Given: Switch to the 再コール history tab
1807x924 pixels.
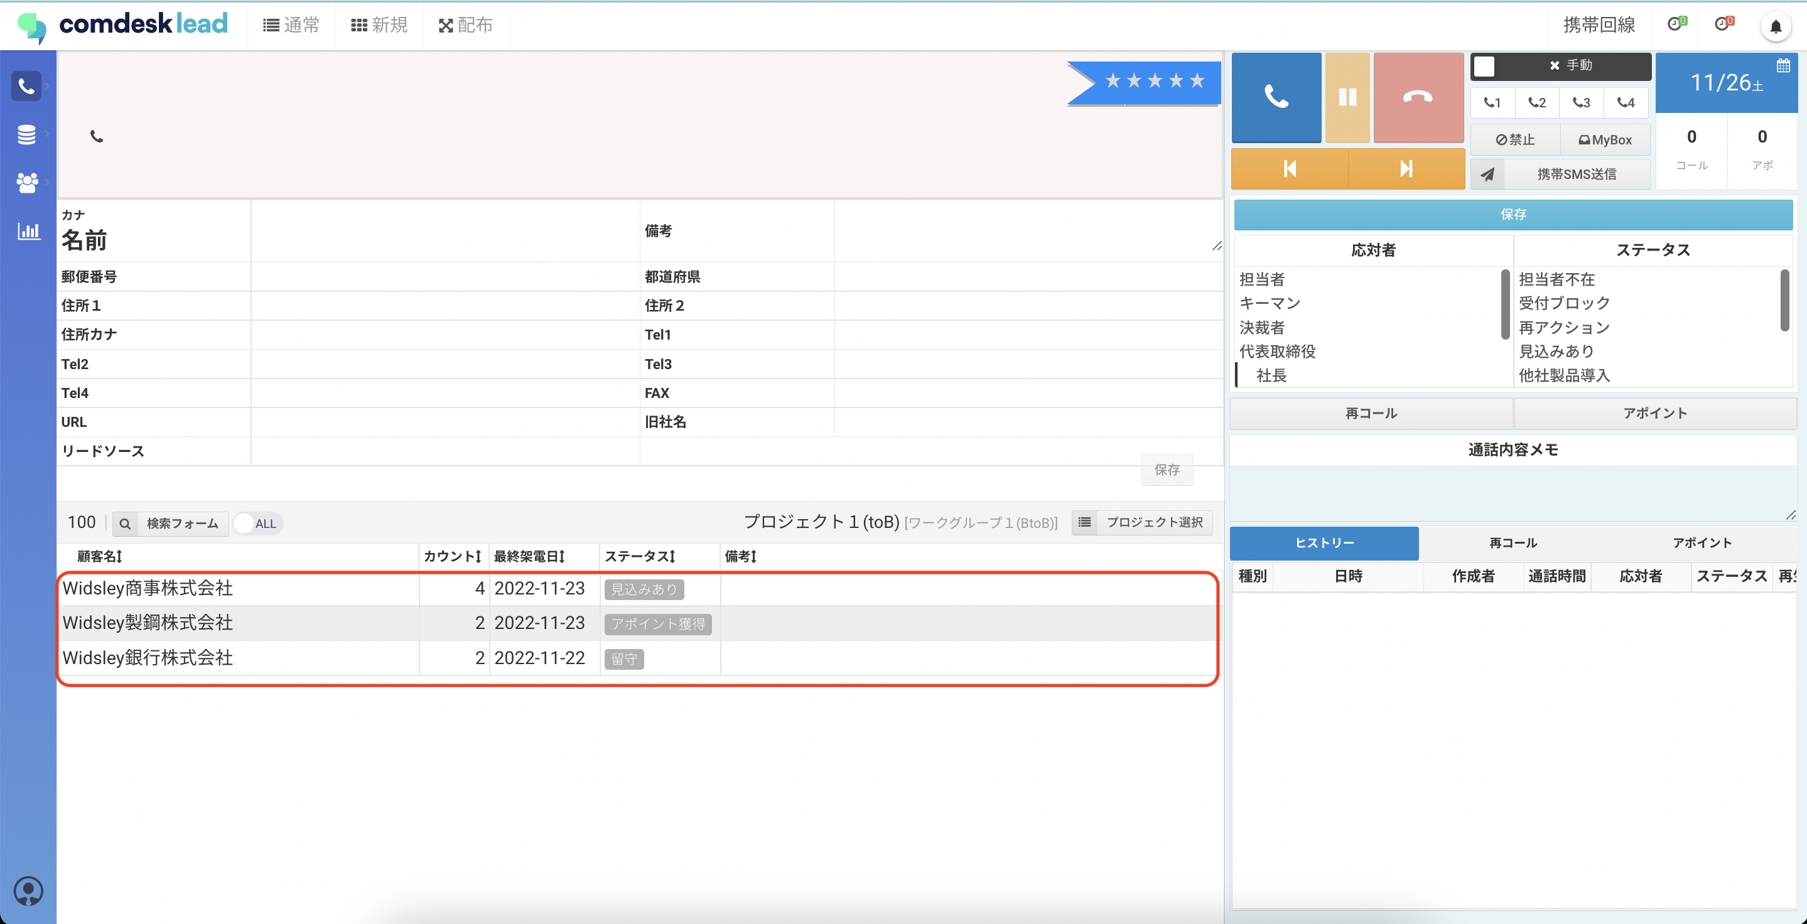Looking at the screenshot, I should click(x=1513, y=542).
